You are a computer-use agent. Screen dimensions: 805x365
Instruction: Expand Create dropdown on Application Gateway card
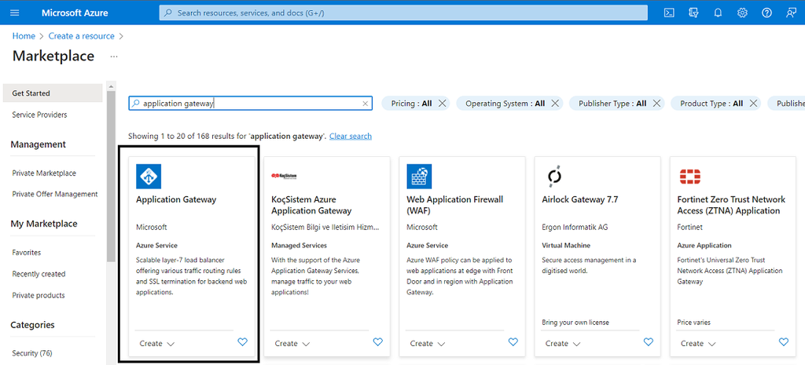(x=157, y=344)
